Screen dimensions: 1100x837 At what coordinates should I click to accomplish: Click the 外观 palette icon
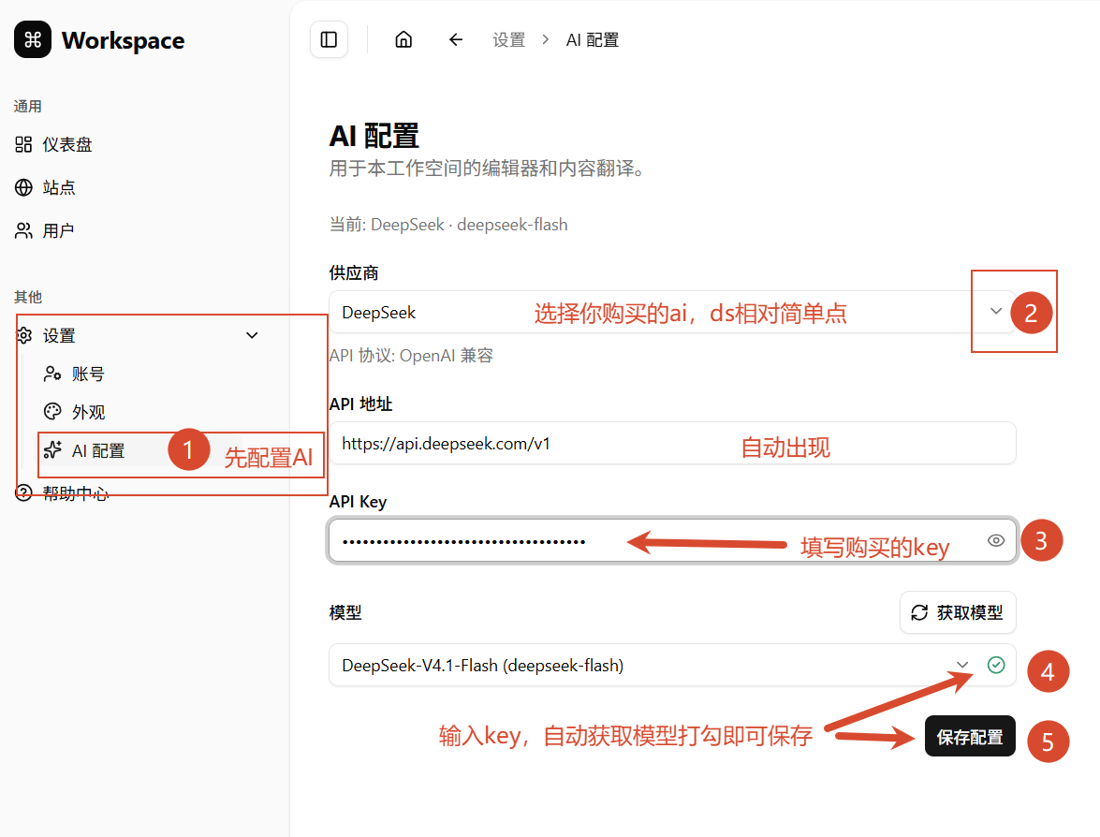pos(52,412)
